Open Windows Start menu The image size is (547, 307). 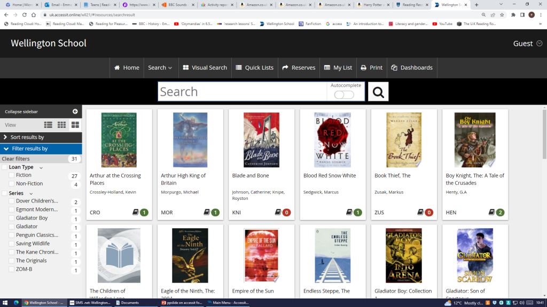(5, 303)
